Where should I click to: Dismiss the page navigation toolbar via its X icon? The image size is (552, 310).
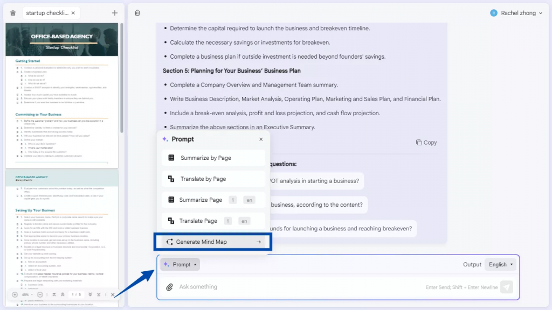coord(112,294)
